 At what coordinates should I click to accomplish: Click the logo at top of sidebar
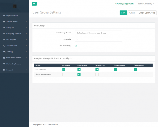[15, 6]
